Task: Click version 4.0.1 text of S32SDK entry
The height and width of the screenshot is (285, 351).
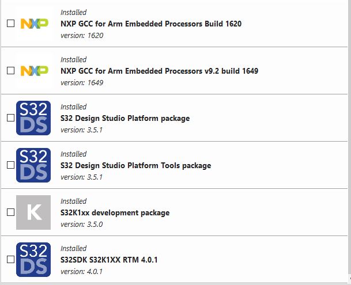Action: click(x=81, y=272)
